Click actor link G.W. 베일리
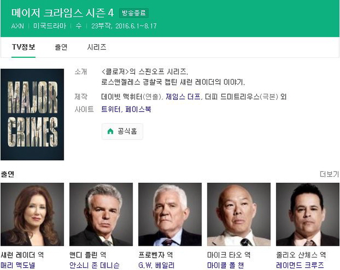Viewport: 340px width, 270px height. [156, 265]
